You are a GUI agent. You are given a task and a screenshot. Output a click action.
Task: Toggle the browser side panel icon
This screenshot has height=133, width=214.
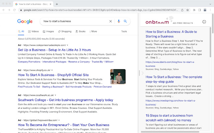(x=200, y=10)
